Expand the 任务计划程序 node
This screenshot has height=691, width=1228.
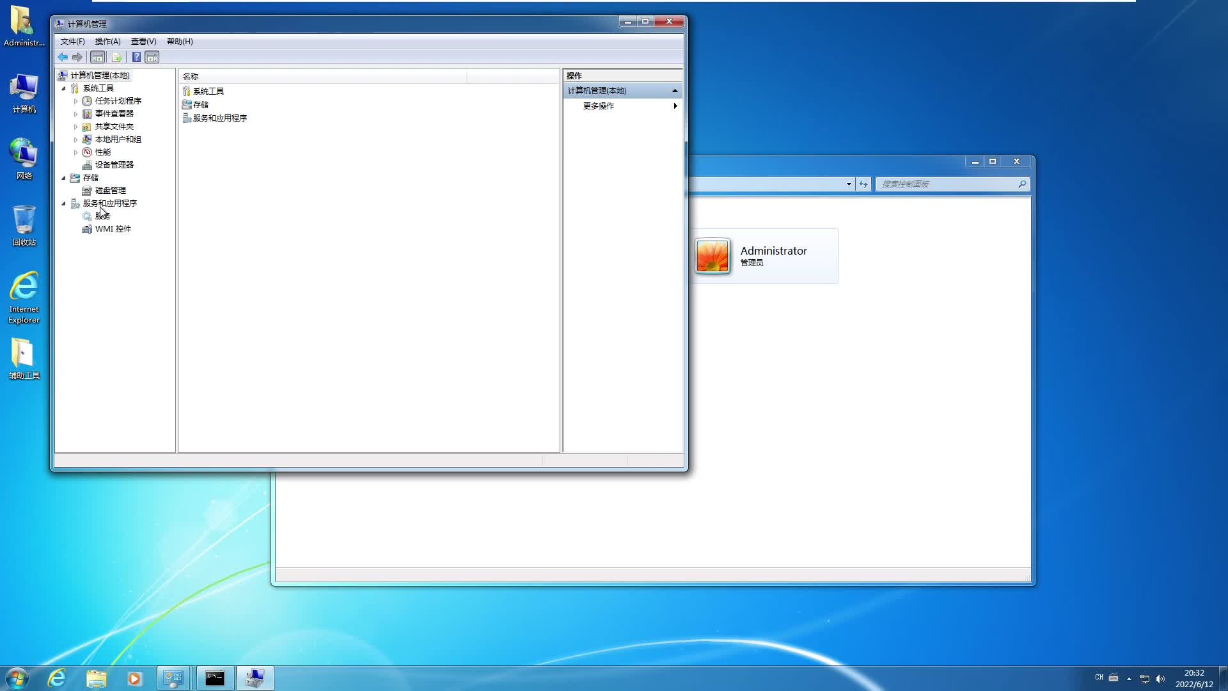75,101
